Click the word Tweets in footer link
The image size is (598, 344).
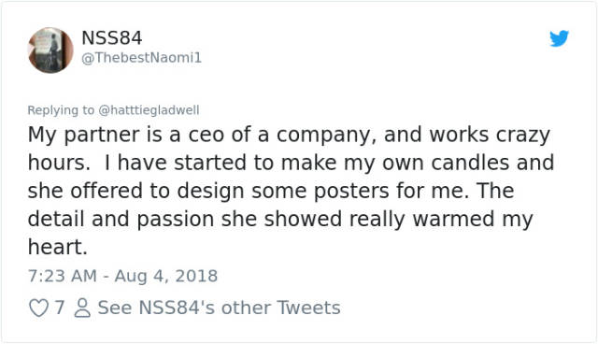pyautogui.click(x=308, y=308)
